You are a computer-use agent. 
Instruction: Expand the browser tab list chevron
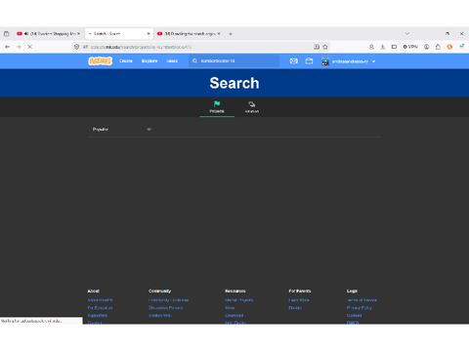[407, 33]
